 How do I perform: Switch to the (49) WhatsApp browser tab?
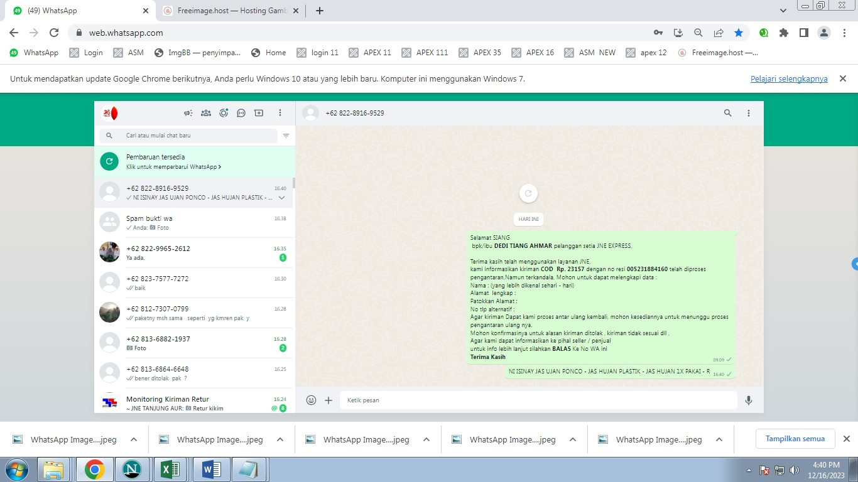pos(81,11)
